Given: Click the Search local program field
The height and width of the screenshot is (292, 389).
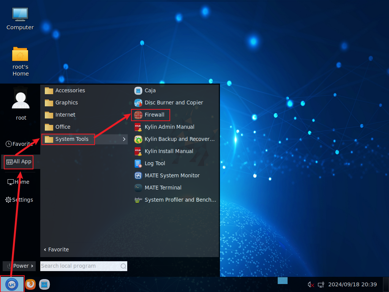Looking at the screenshot, I should [80, 266].
